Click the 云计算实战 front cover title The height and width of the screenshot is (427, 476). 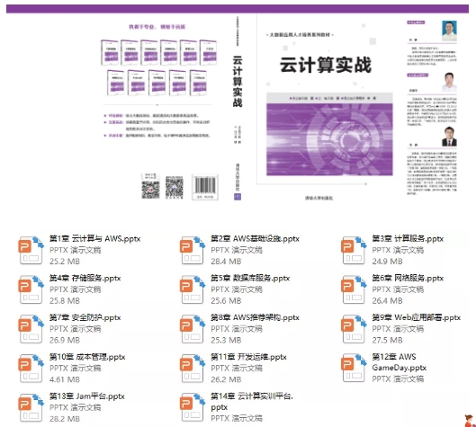[x=326, y=65]
